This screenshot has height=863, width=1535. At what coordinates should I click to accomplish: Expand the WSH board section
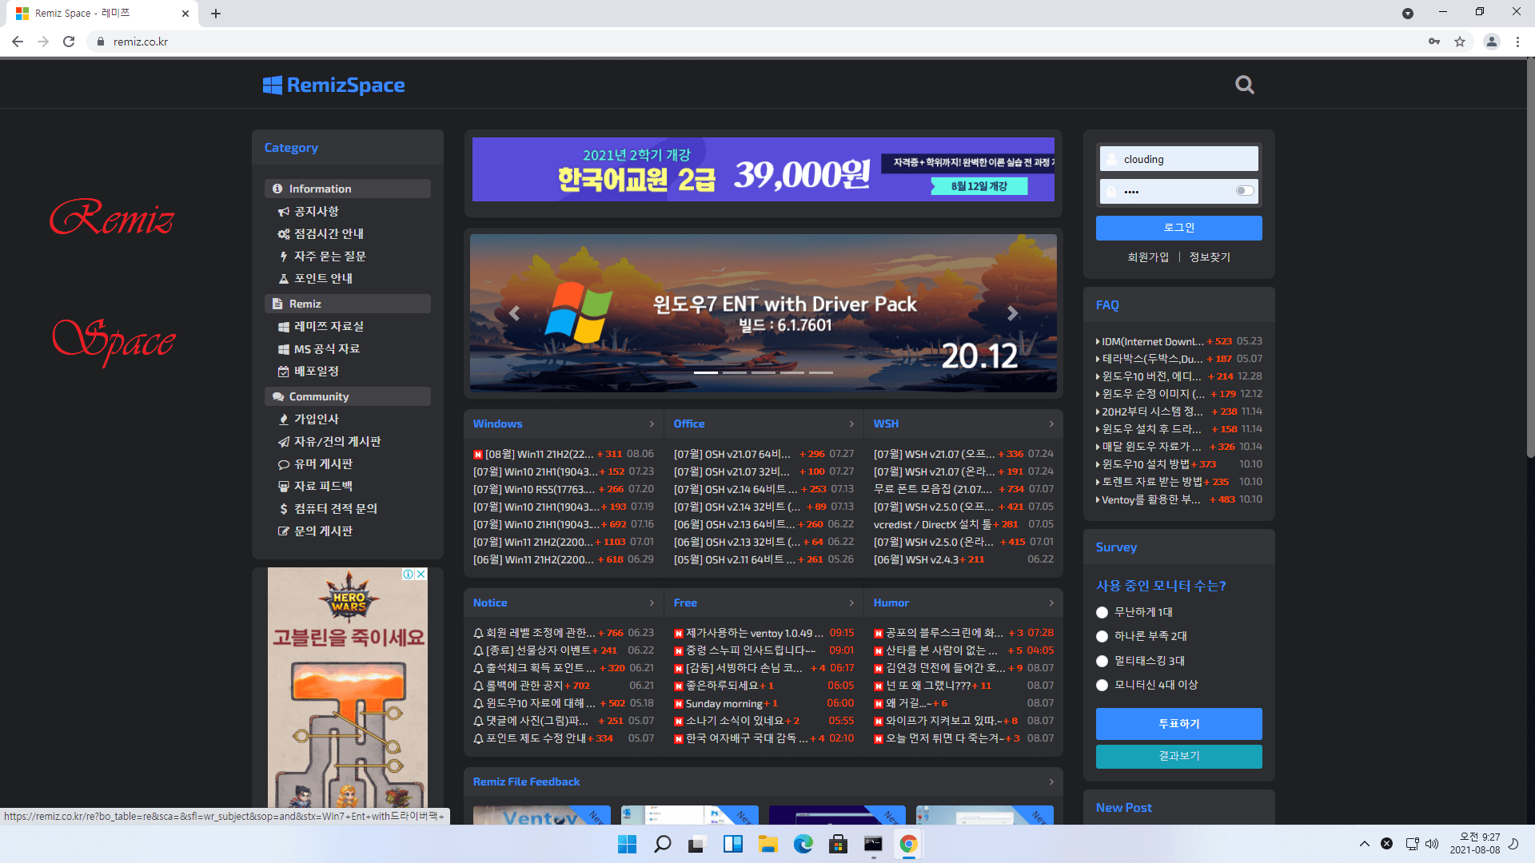point(1051,424)
